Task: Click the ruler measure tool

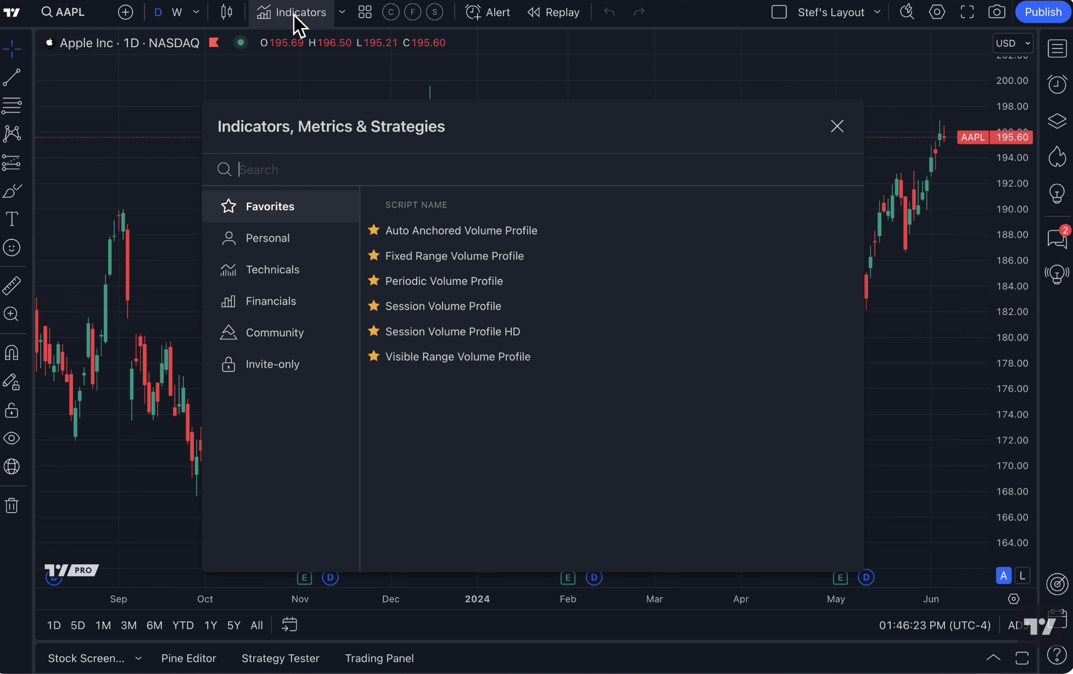Action: click(x=12, y=285)
